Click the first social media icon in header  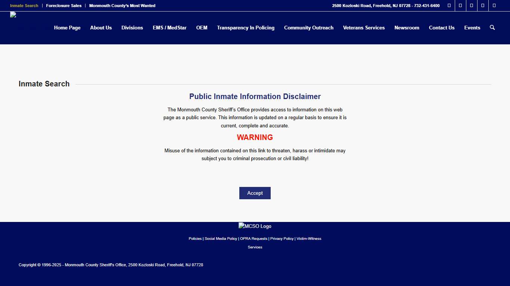449,6
